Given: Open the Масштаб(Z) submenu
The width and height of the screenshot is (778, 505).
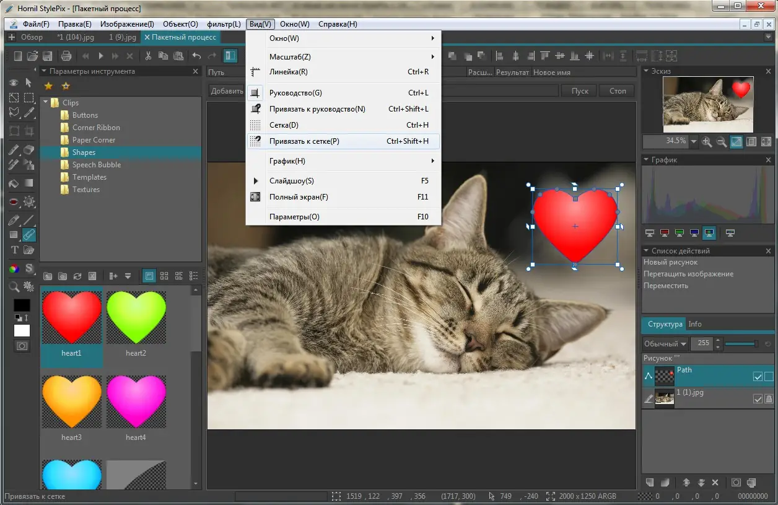Looking at the screenshot, I should tap(343, 57).
